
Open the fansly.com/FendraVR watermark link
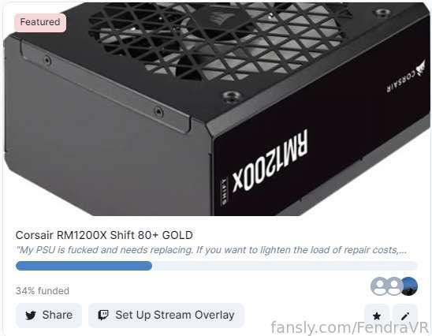click(350, 327)
